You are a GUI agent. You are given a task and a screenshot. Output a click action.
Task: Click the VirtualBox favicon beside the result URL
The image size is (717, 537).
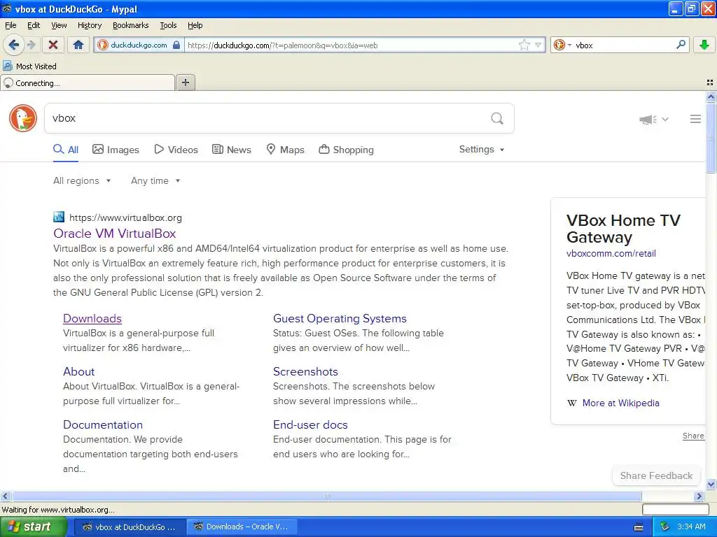click(x=59, y=217)
